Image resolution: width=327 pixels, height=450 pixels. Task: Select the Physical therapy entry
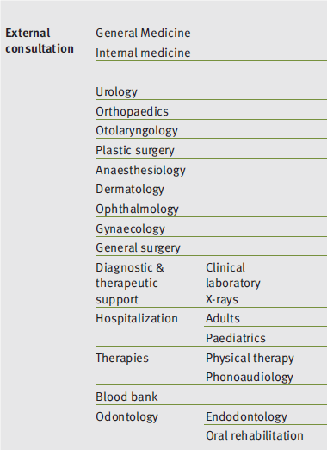click(x=250, y=359)
